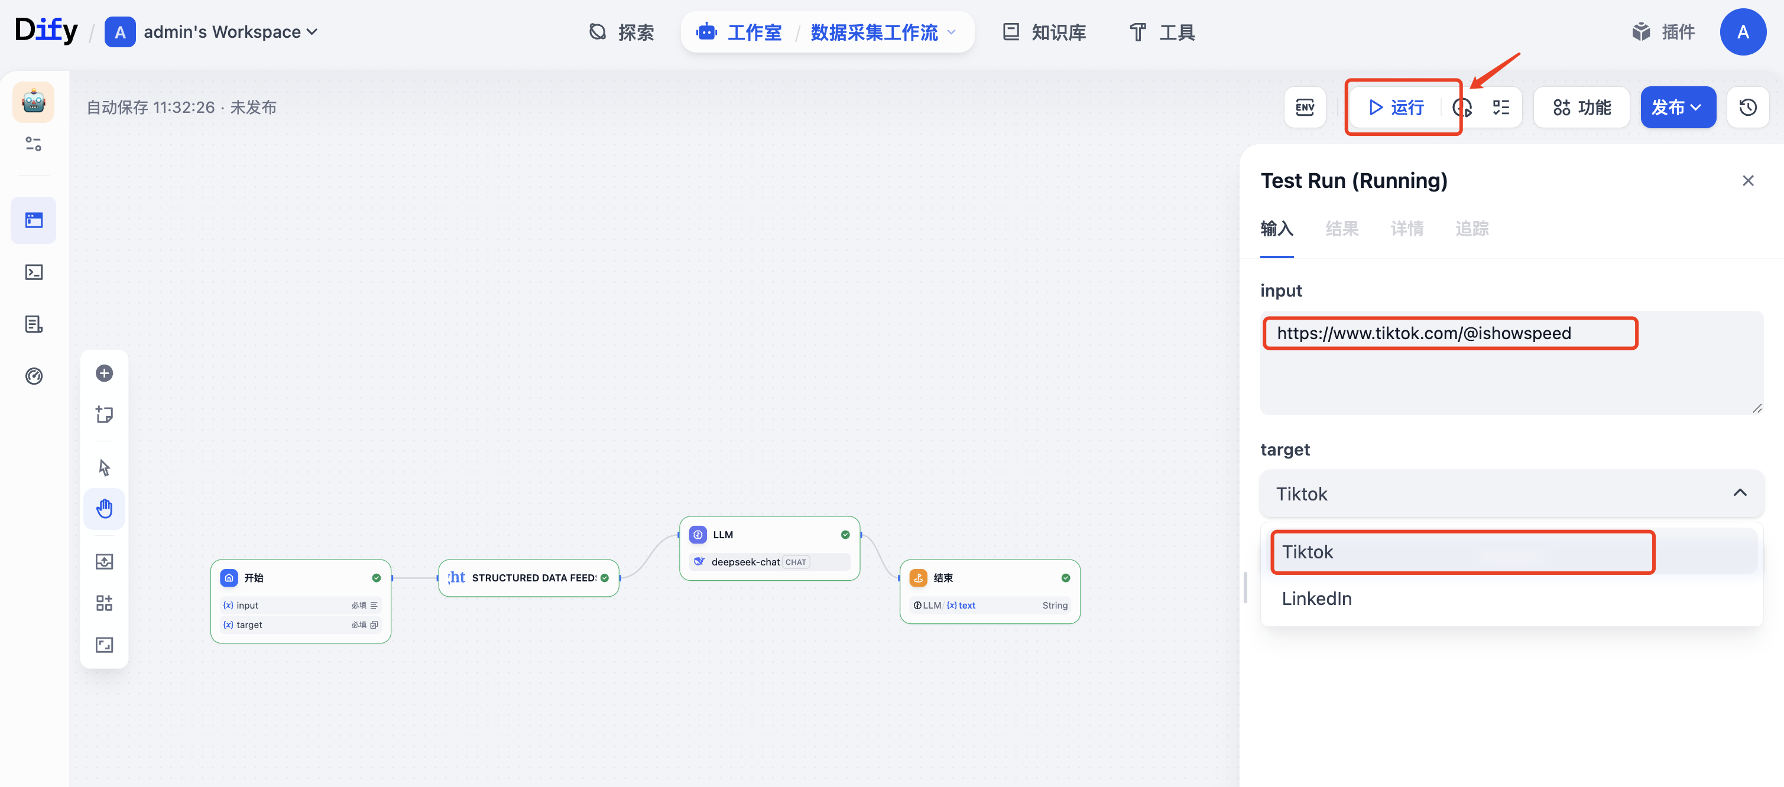Viewport: 1784px width, 787px height.
Task: Click the add node plus icon
Action: click(x=104, y=373)
